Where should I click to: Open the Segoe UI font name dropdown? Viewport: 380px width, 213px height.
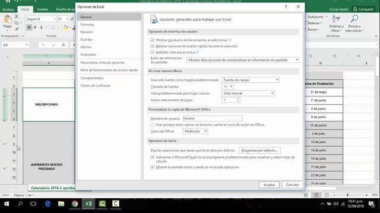coord(55,19)
